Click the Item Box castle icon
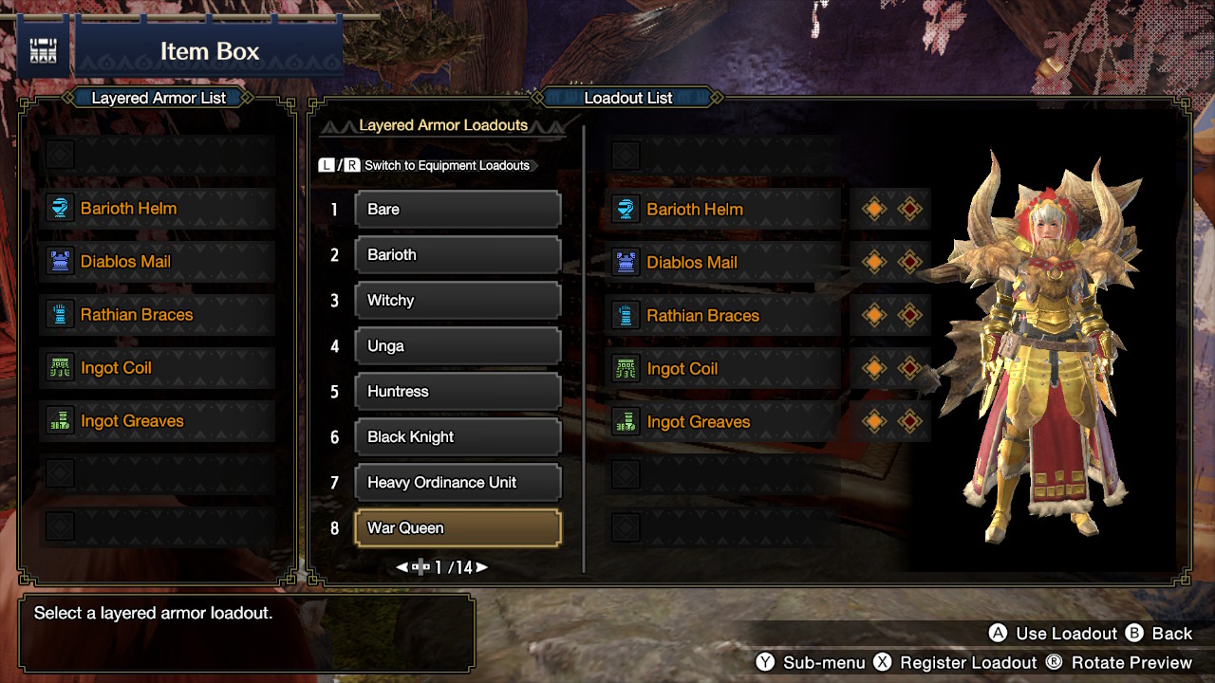This screenshot has height=683, width=1215. (43, 50)
